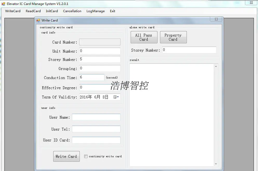The image size is (258, 171).
Task: Click inside the result text area
Action: point(172,115)
